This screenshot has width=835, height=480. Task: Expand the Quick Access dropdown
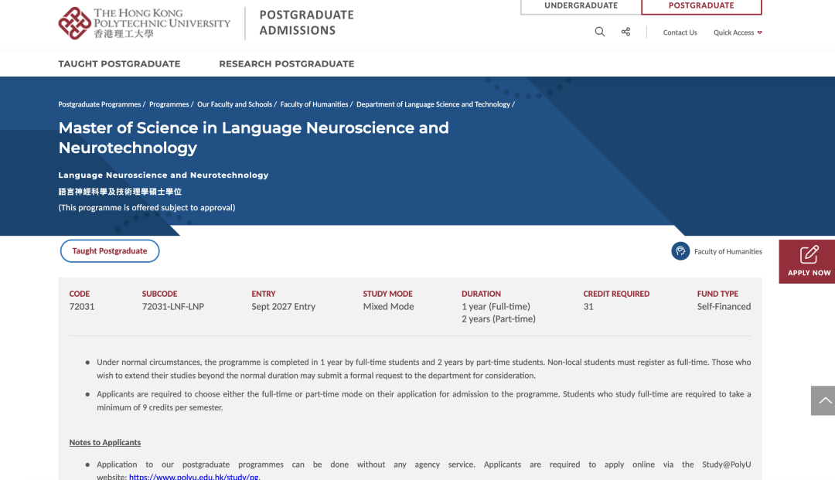(x=738, y=32)
